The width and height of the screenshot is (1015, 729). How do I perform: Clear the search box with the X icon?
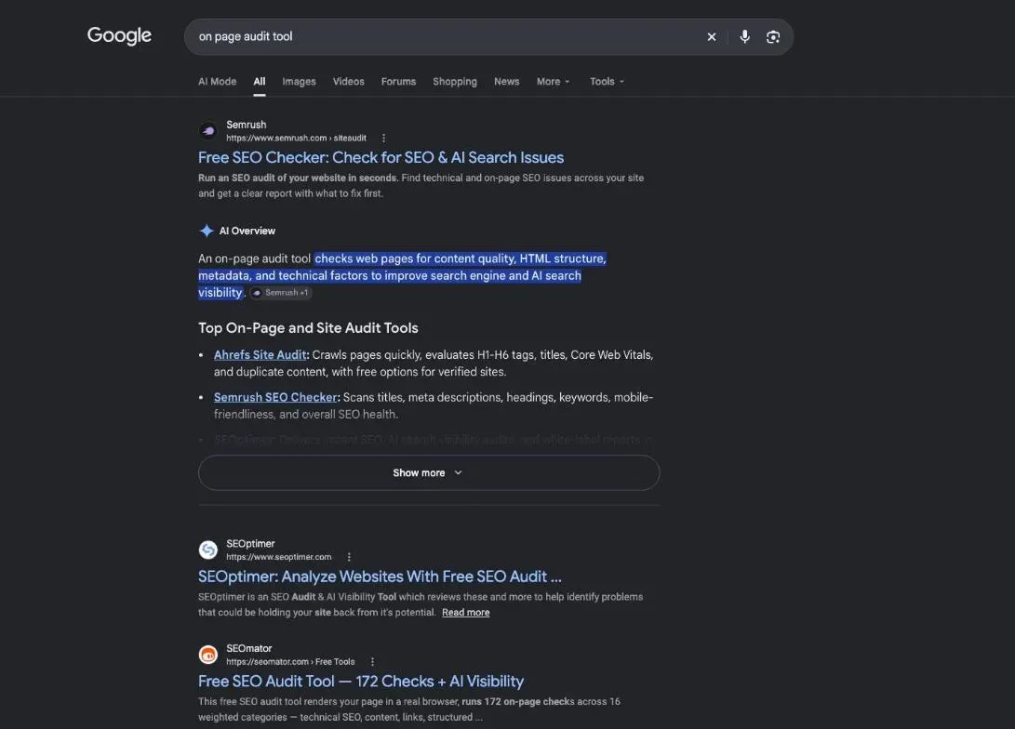712,37
